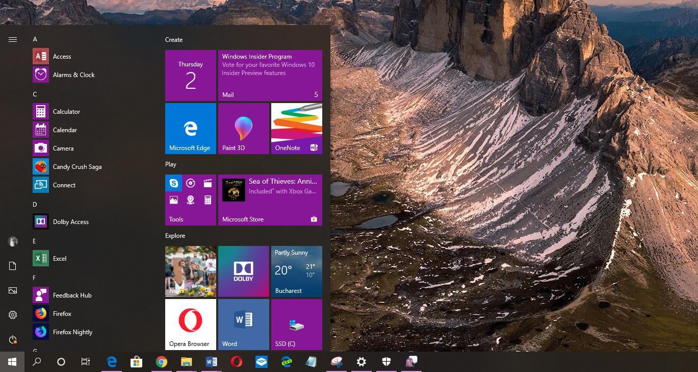Launch Opera from the taskbar
698x372 pixels.
pos(236,362)
